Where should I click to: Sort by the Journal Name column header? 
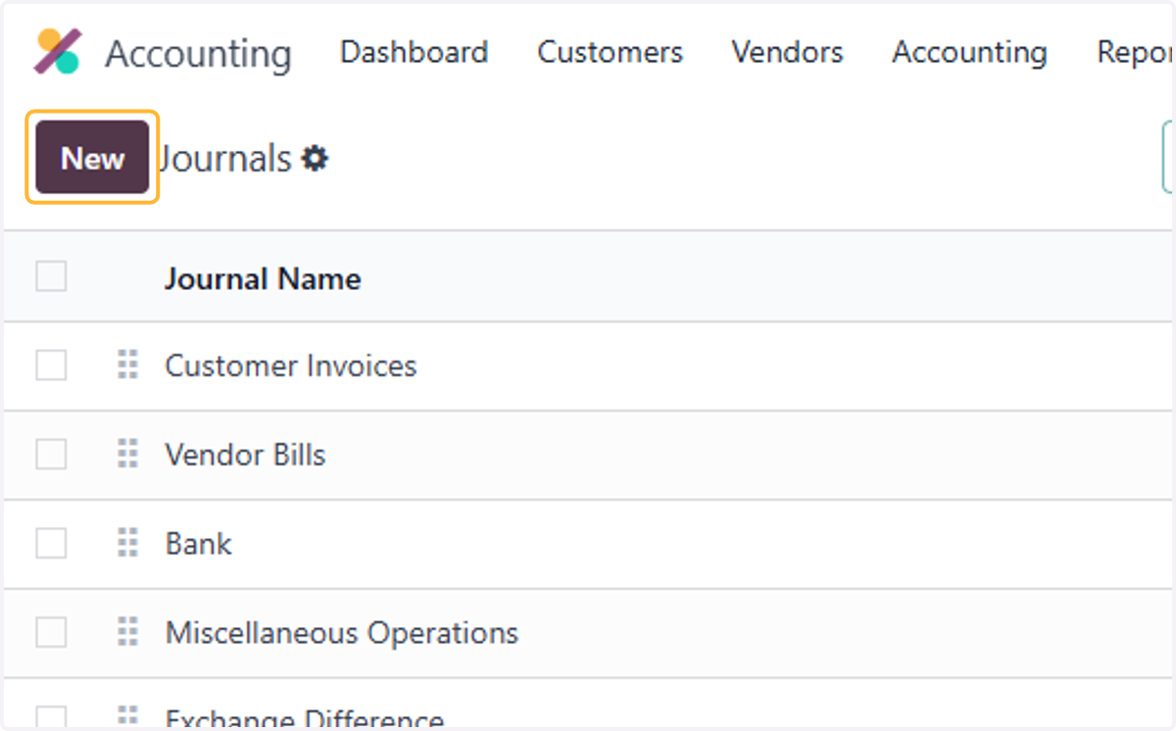(263, 279)
